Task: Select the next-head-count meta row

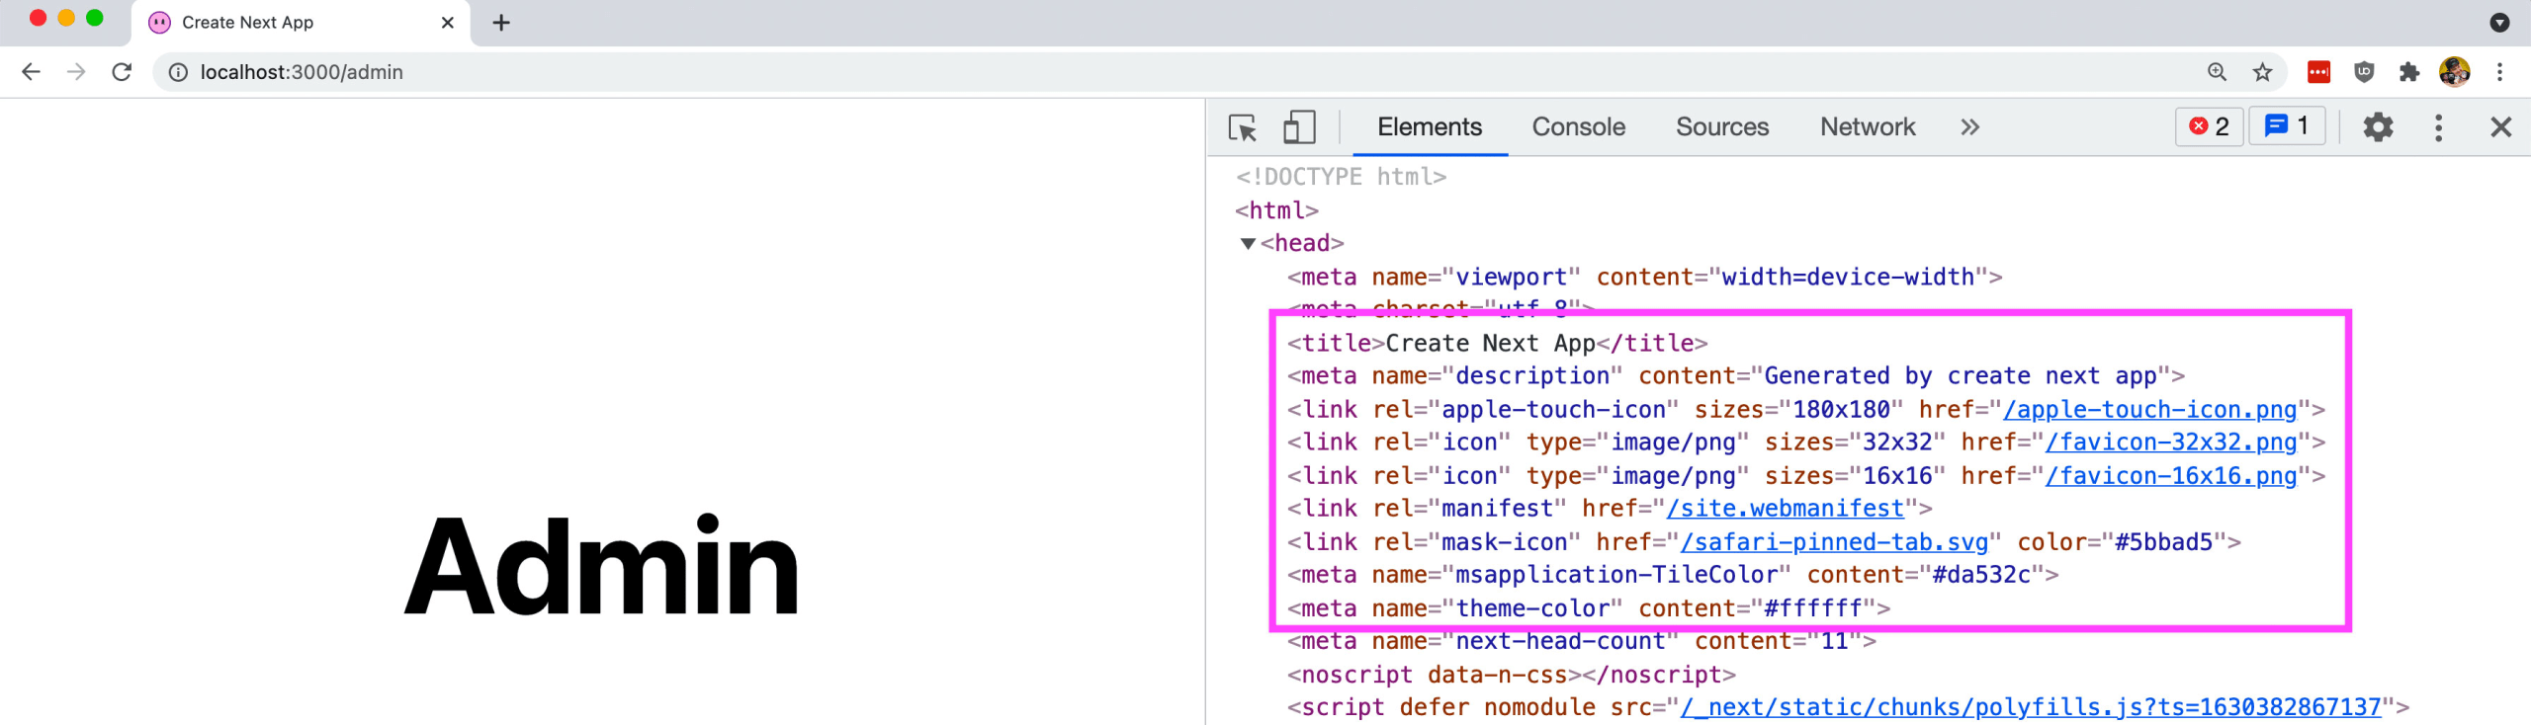Action: click(1581, 641)
